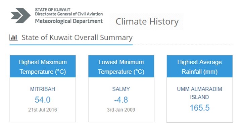Click the Lowest Minimum Temperature card header
The image size is (241, 130).
tap(121, 66)
